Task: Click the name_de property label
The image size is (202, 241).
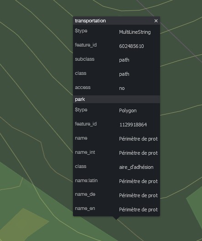Action: 85,194
